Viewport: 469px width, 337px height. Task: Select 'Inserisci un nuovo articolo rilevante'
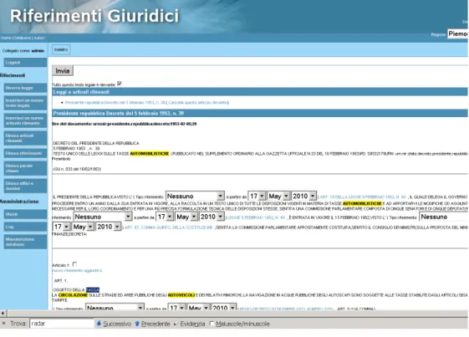[x=25, y=120]
